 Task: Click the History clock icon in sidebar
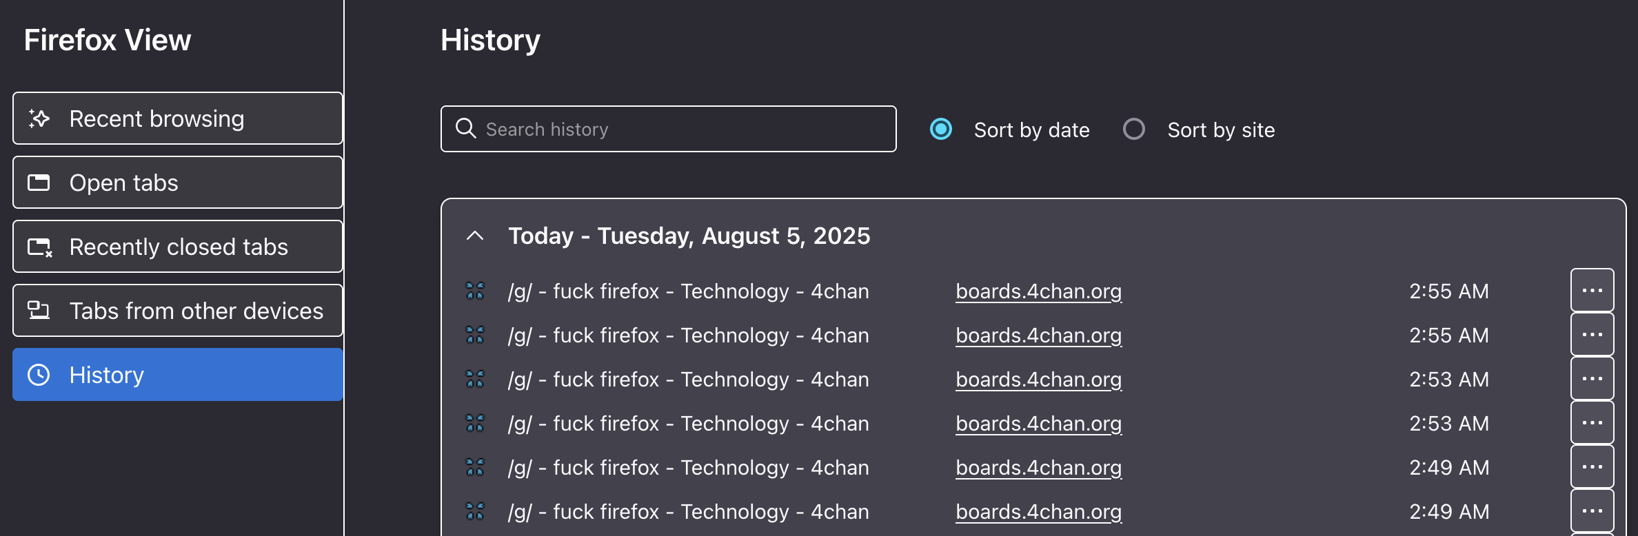coord(39,375)
